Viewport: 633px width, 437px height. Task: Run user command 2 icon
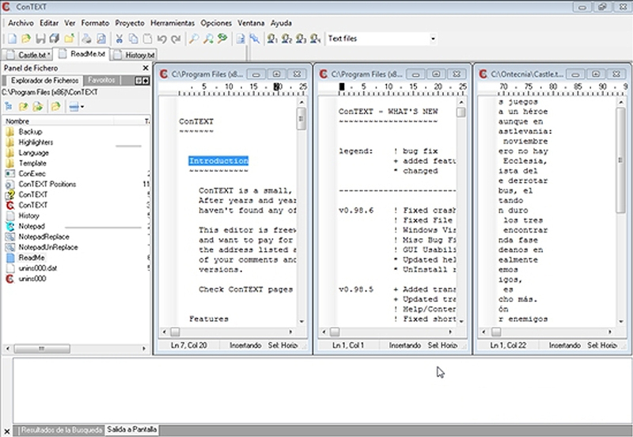[x=287, y=39]
